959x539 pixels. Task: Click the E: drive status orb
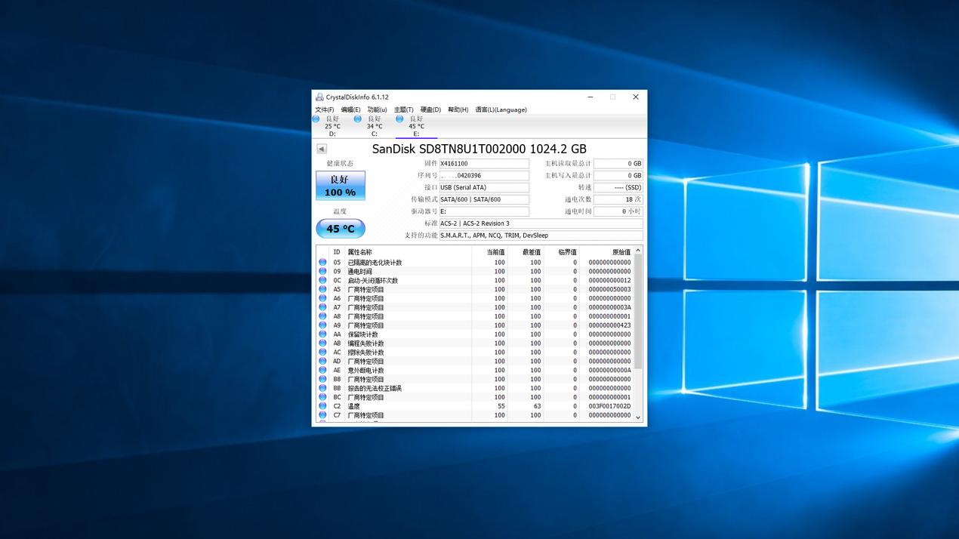pyautogui.click(x=399, y=119)
